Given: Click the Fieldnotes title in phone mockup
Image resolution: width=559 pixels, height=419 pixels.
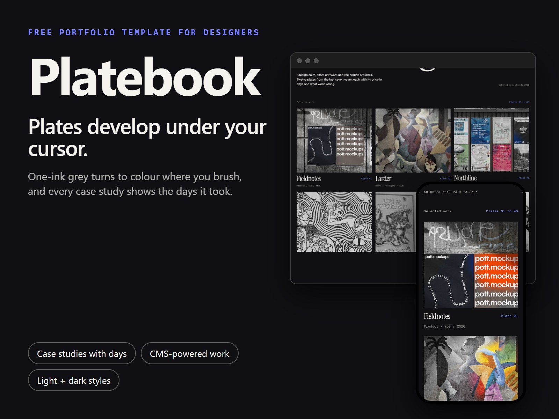Looking at the screenshot, I should pos(437,316).
